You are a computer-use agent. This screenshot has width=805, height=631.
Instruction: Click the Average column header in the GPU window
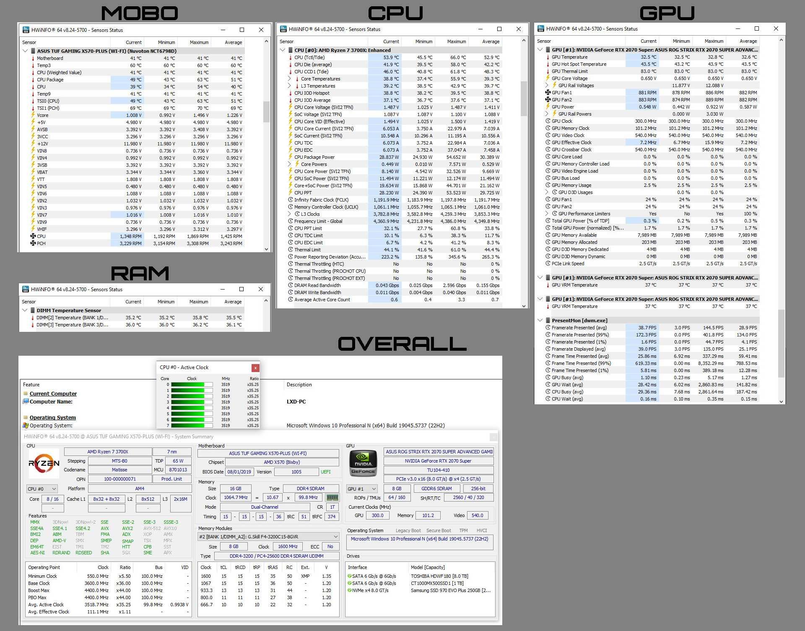pos(743,41)
